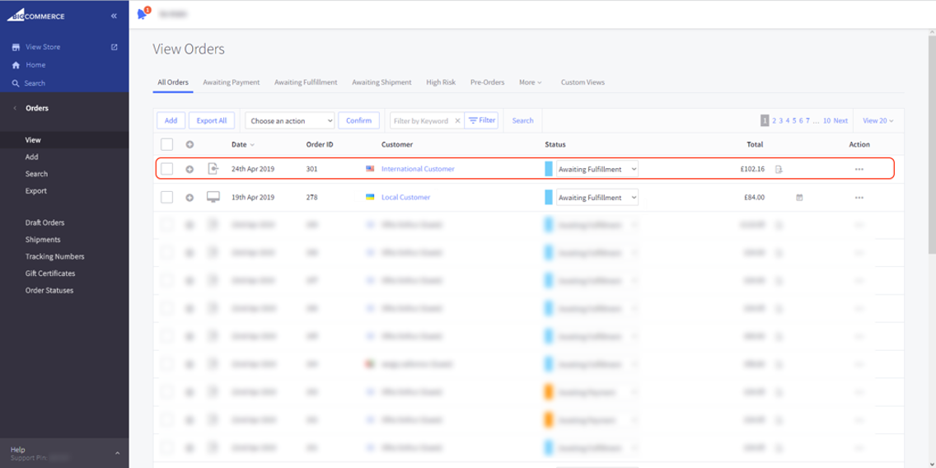936x468 pixels.
Task: Click blue status color swatch for order 301
Action: coord(549,169)
